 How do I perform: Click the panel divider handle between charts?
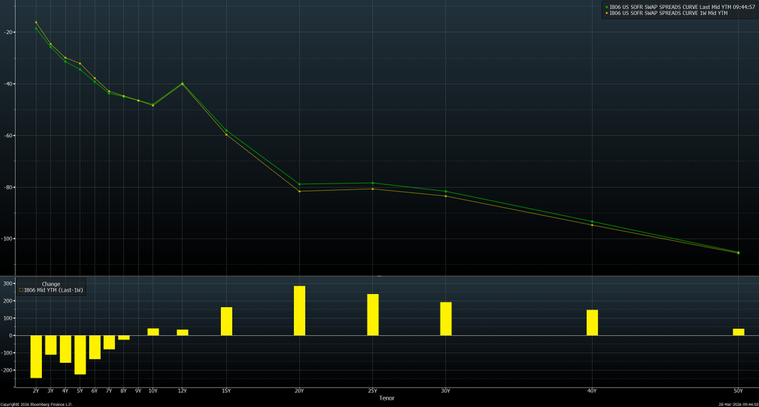click(380, 276)
